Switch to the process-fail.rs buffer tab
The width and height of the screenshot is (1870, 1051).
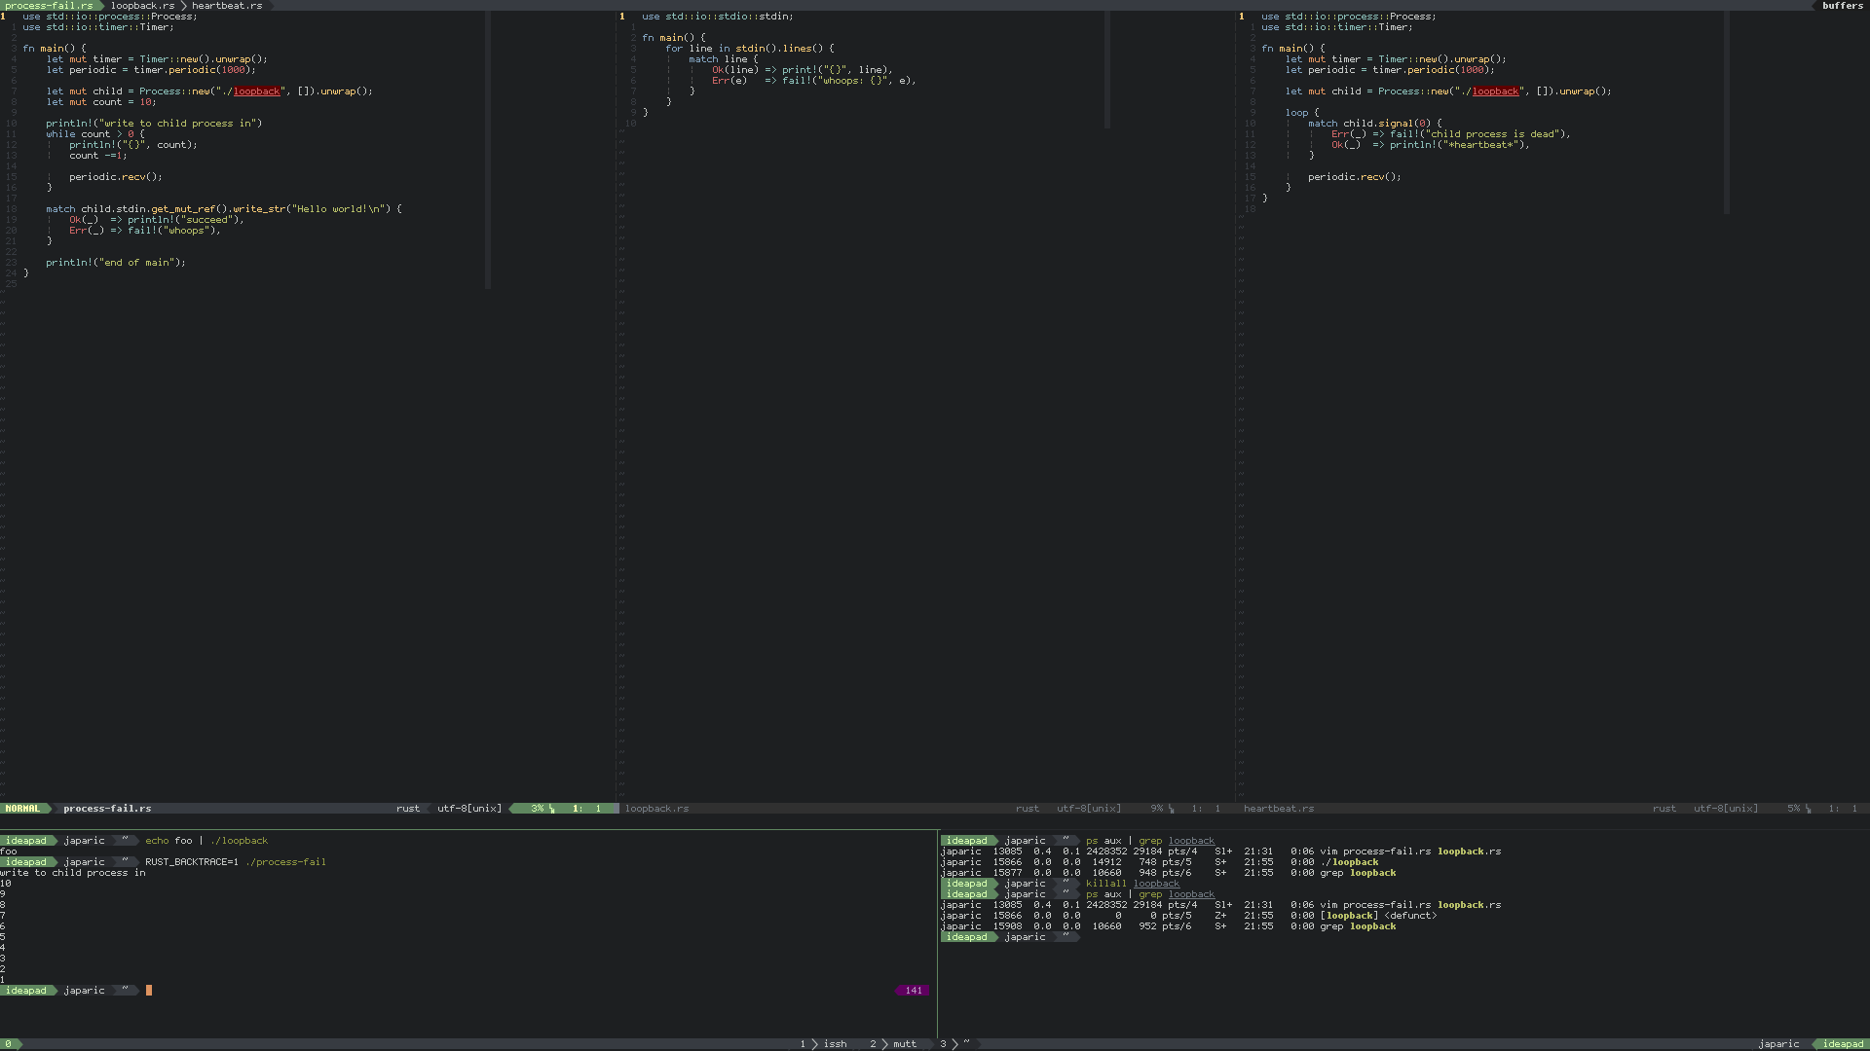tap(48, 6)
